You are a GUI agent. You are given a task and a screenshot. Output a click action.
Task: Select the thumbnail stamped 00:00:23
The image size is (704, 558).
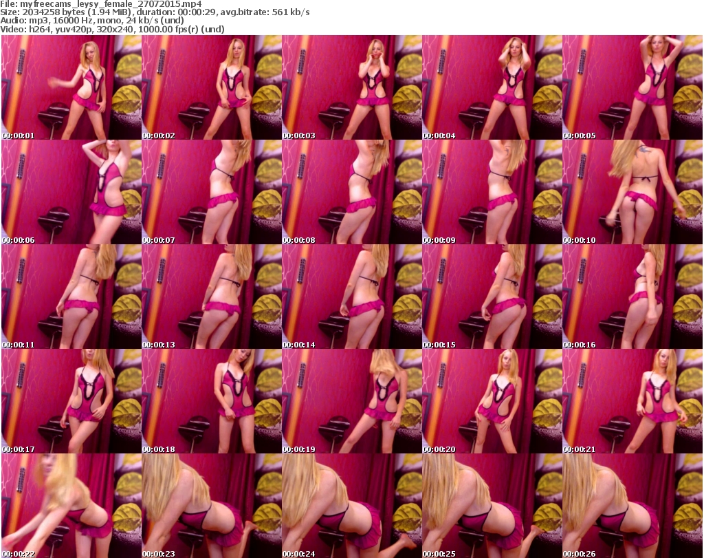pyautogui.click(x=212, y=506)
